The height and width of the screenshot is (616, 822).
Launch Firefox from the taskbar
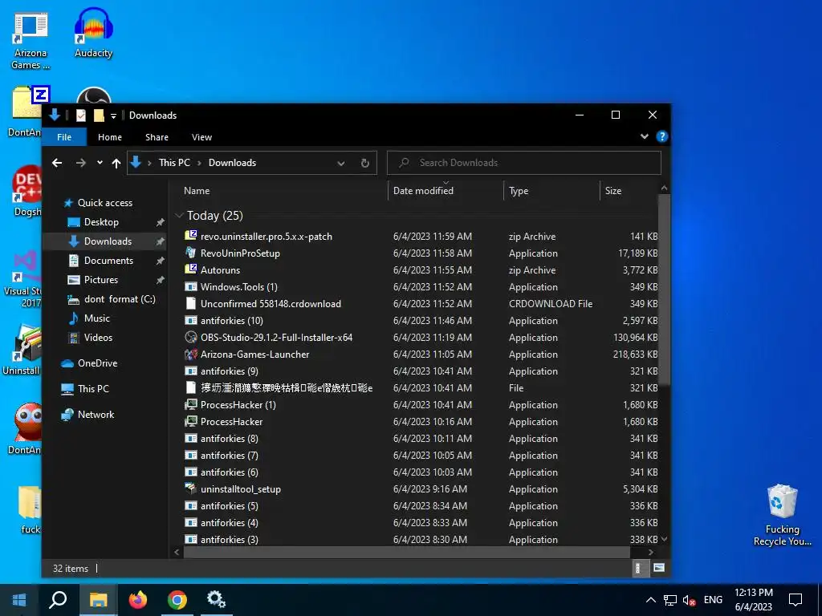tap(138, 600)
